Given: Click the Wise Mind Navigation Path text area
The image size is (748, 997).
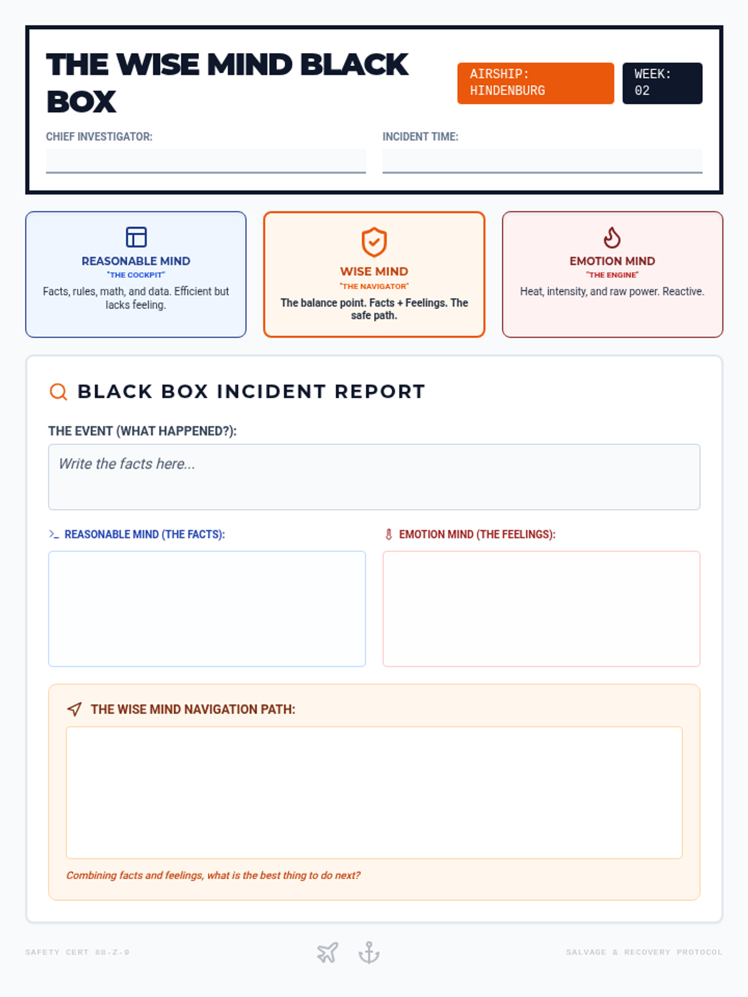Looking at the screenshot, I should (374, 792).
